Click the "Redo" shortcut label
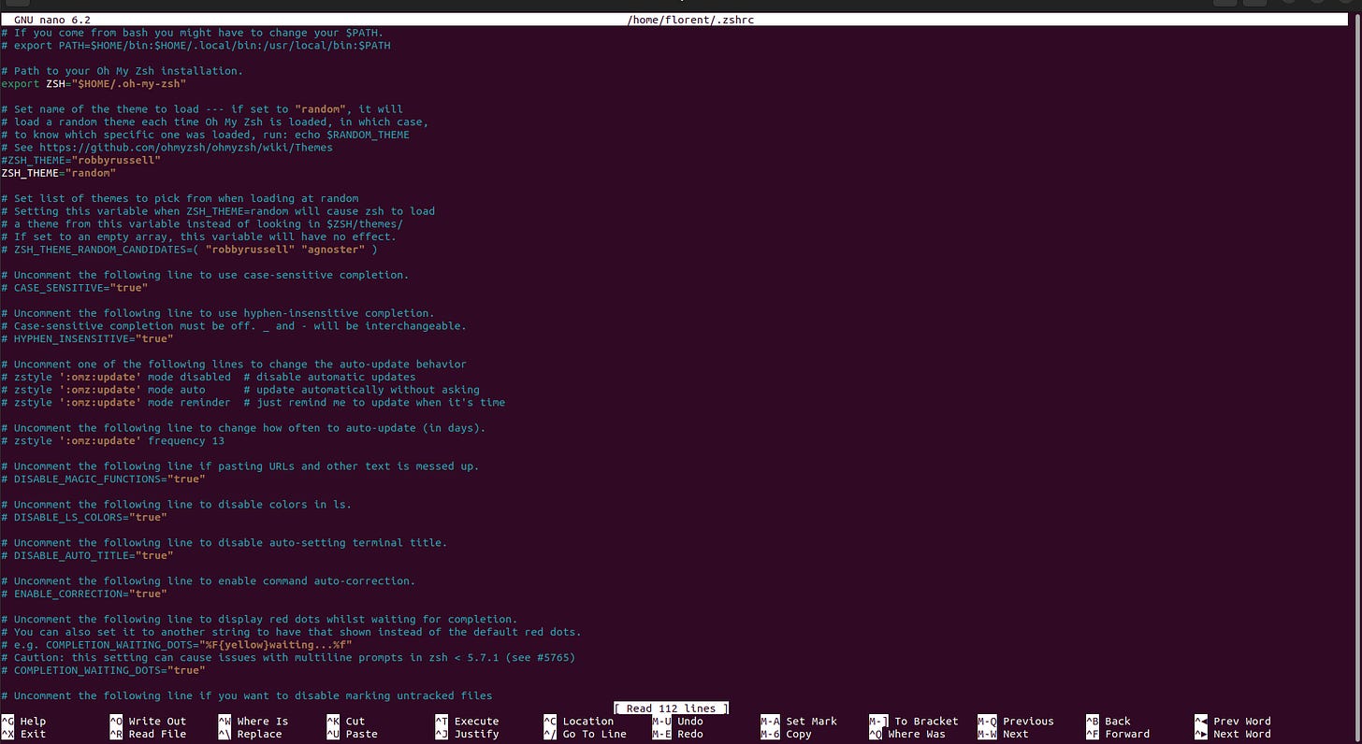Viewport: 1362px width, 744px height. tap(690, 735)
